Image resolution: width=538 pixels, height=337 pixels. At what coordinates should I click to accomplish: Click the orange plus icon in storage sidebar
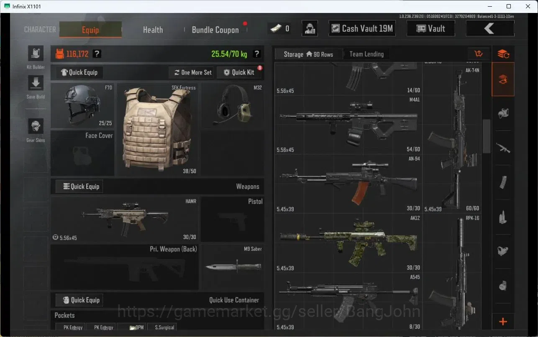coord(503,322)
